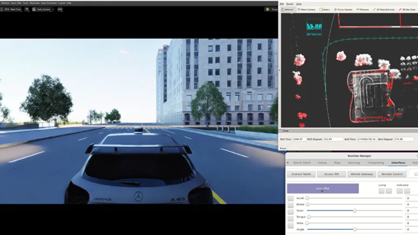418x235 pixels.
Task: Toggle the first Lamp button
Action: pyautogui.click(x=381, y=191)
